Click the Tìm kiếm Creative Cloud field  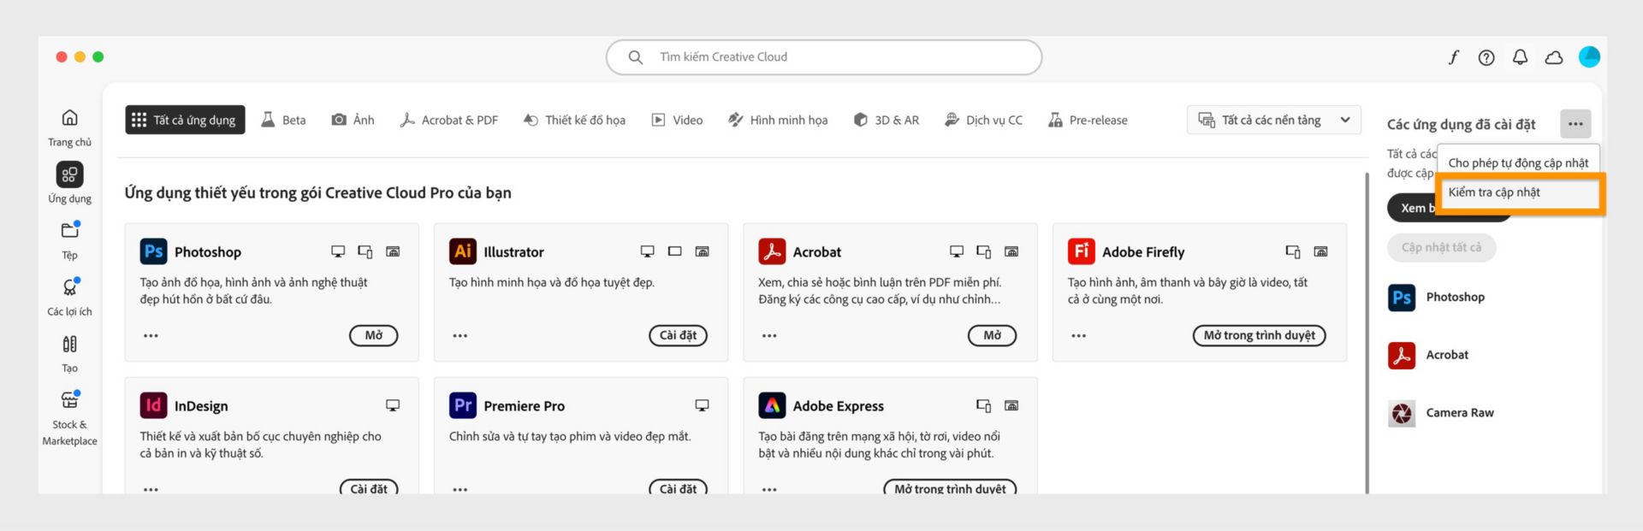tap(824, 57)
